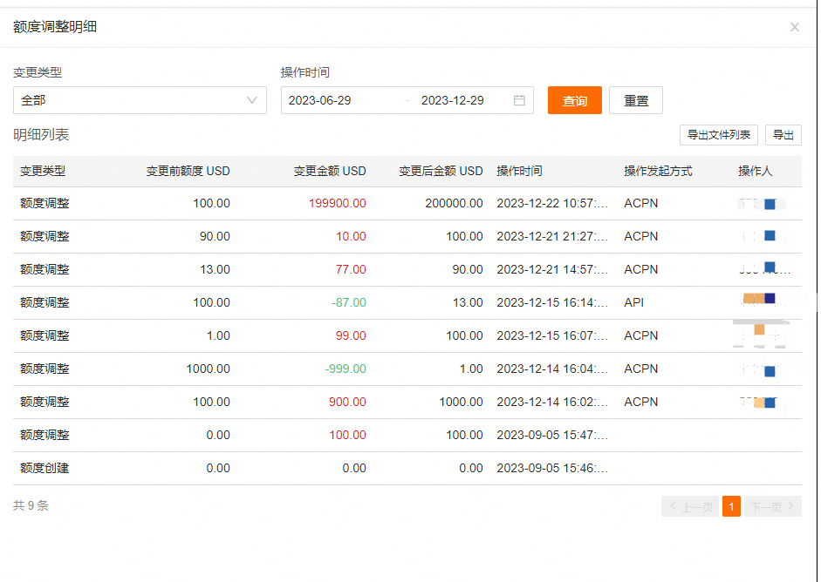
Task: Click the value 200000.00
Action: point(454,203)
